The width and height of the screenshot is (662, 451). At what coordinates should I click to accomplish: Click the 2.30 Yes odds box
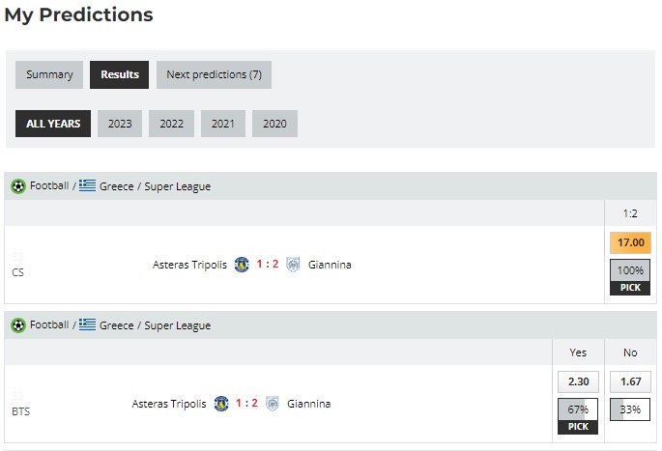pyautogui.click(x=578, y=382)
